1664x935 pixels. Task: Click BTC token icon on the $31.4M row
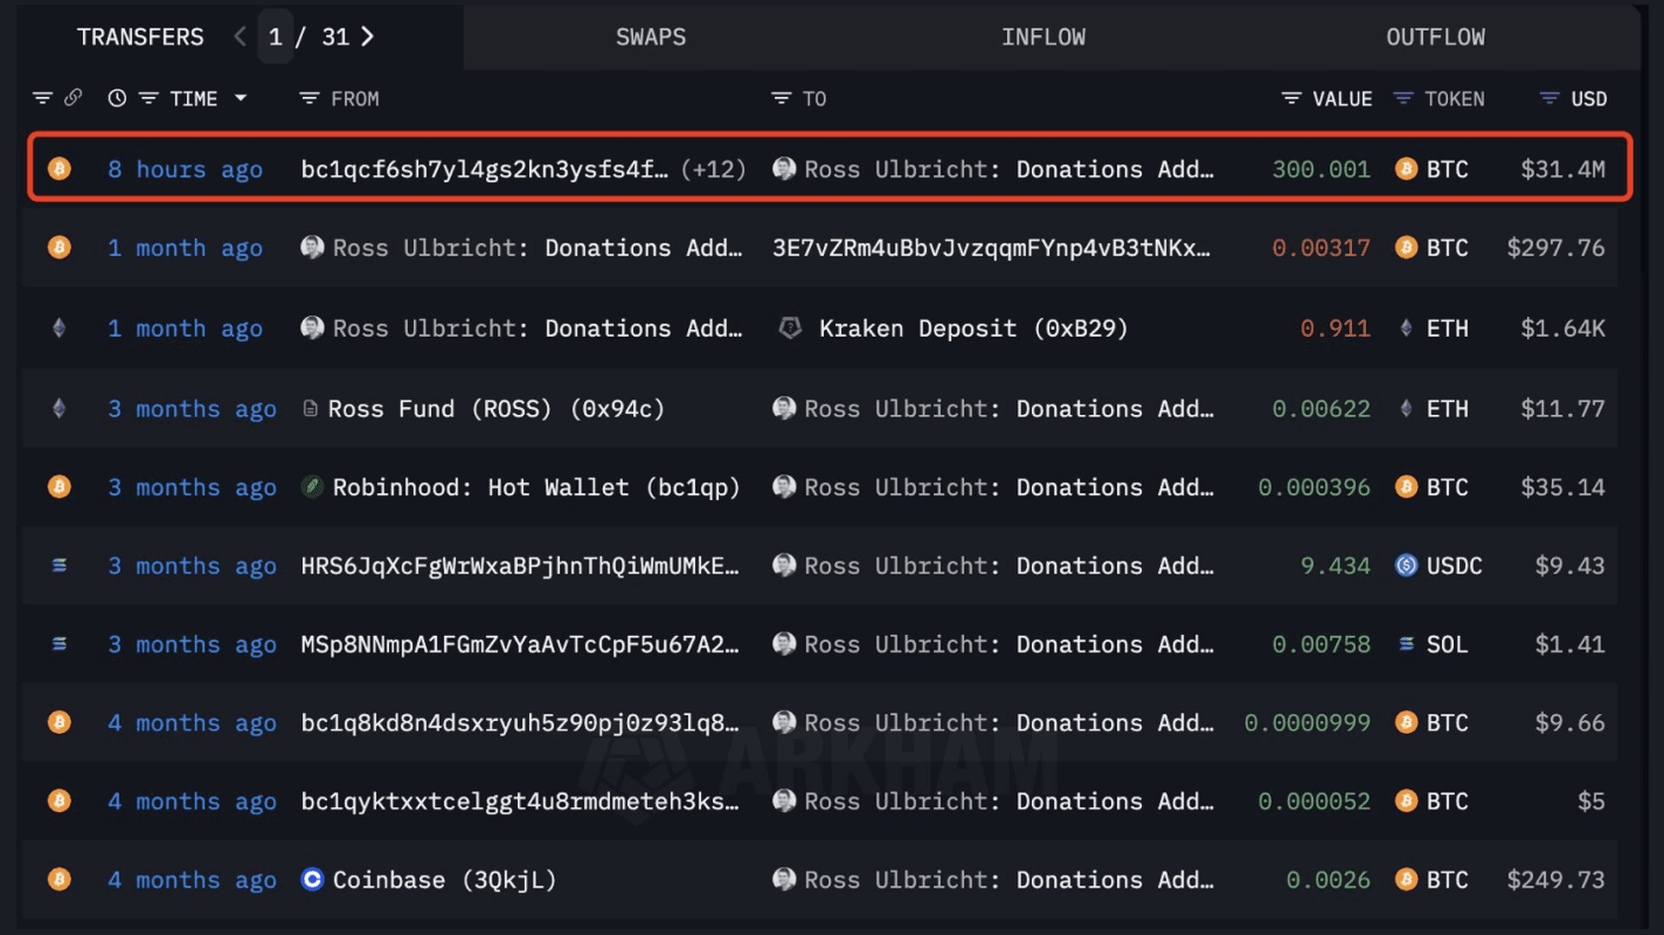(x=1405, y=168)
